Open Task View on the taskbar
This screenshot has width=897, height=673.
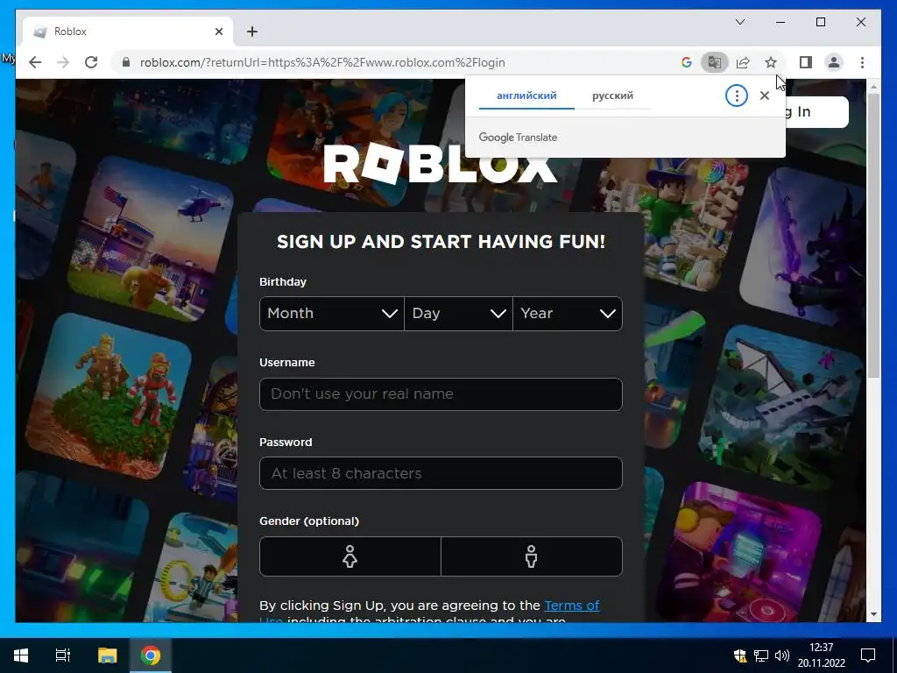pos(62,655)
